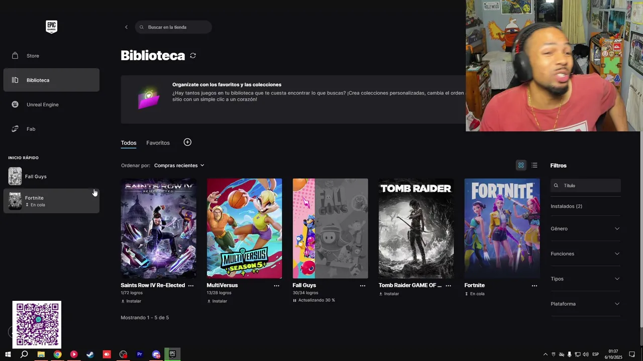The image size is (643, 361).
Task: Open the MultiVersus cover thumbnail
Action: (x=244, y=228)
